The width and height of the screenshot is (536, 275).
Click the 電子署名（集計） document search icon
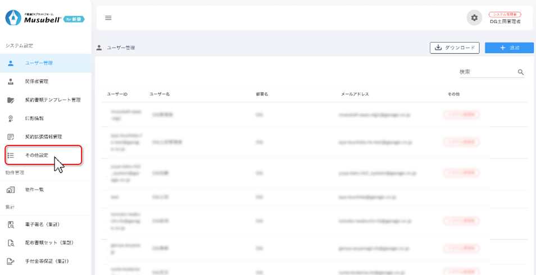11,224
